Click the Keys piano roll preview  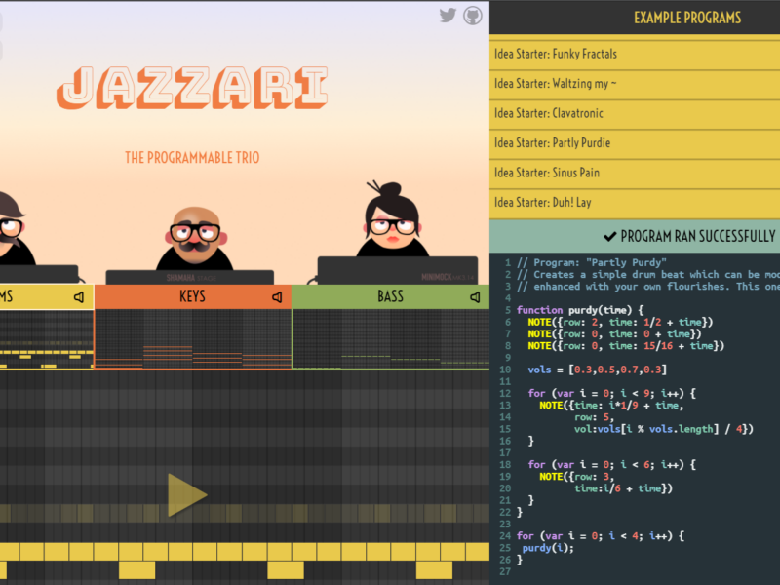[x=192, y=339]
